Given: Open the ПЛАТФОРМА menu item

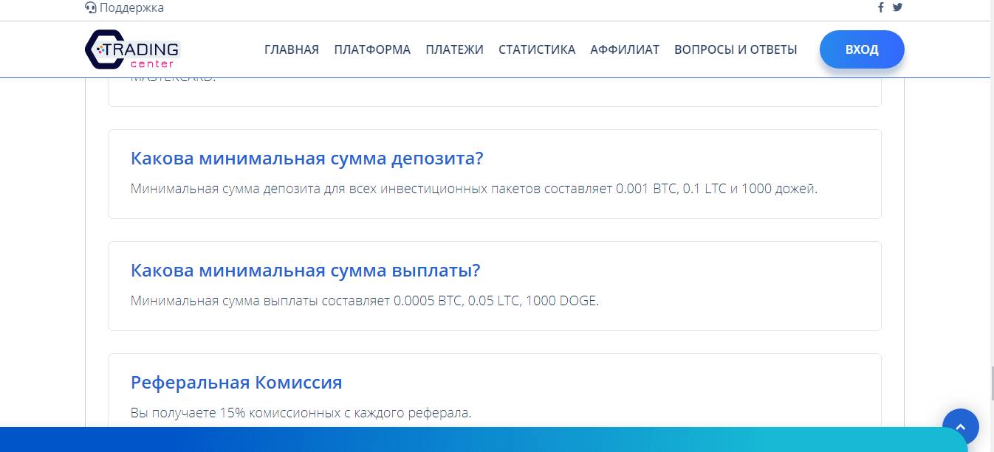Looking at the screenshot, I should (372, 49).
